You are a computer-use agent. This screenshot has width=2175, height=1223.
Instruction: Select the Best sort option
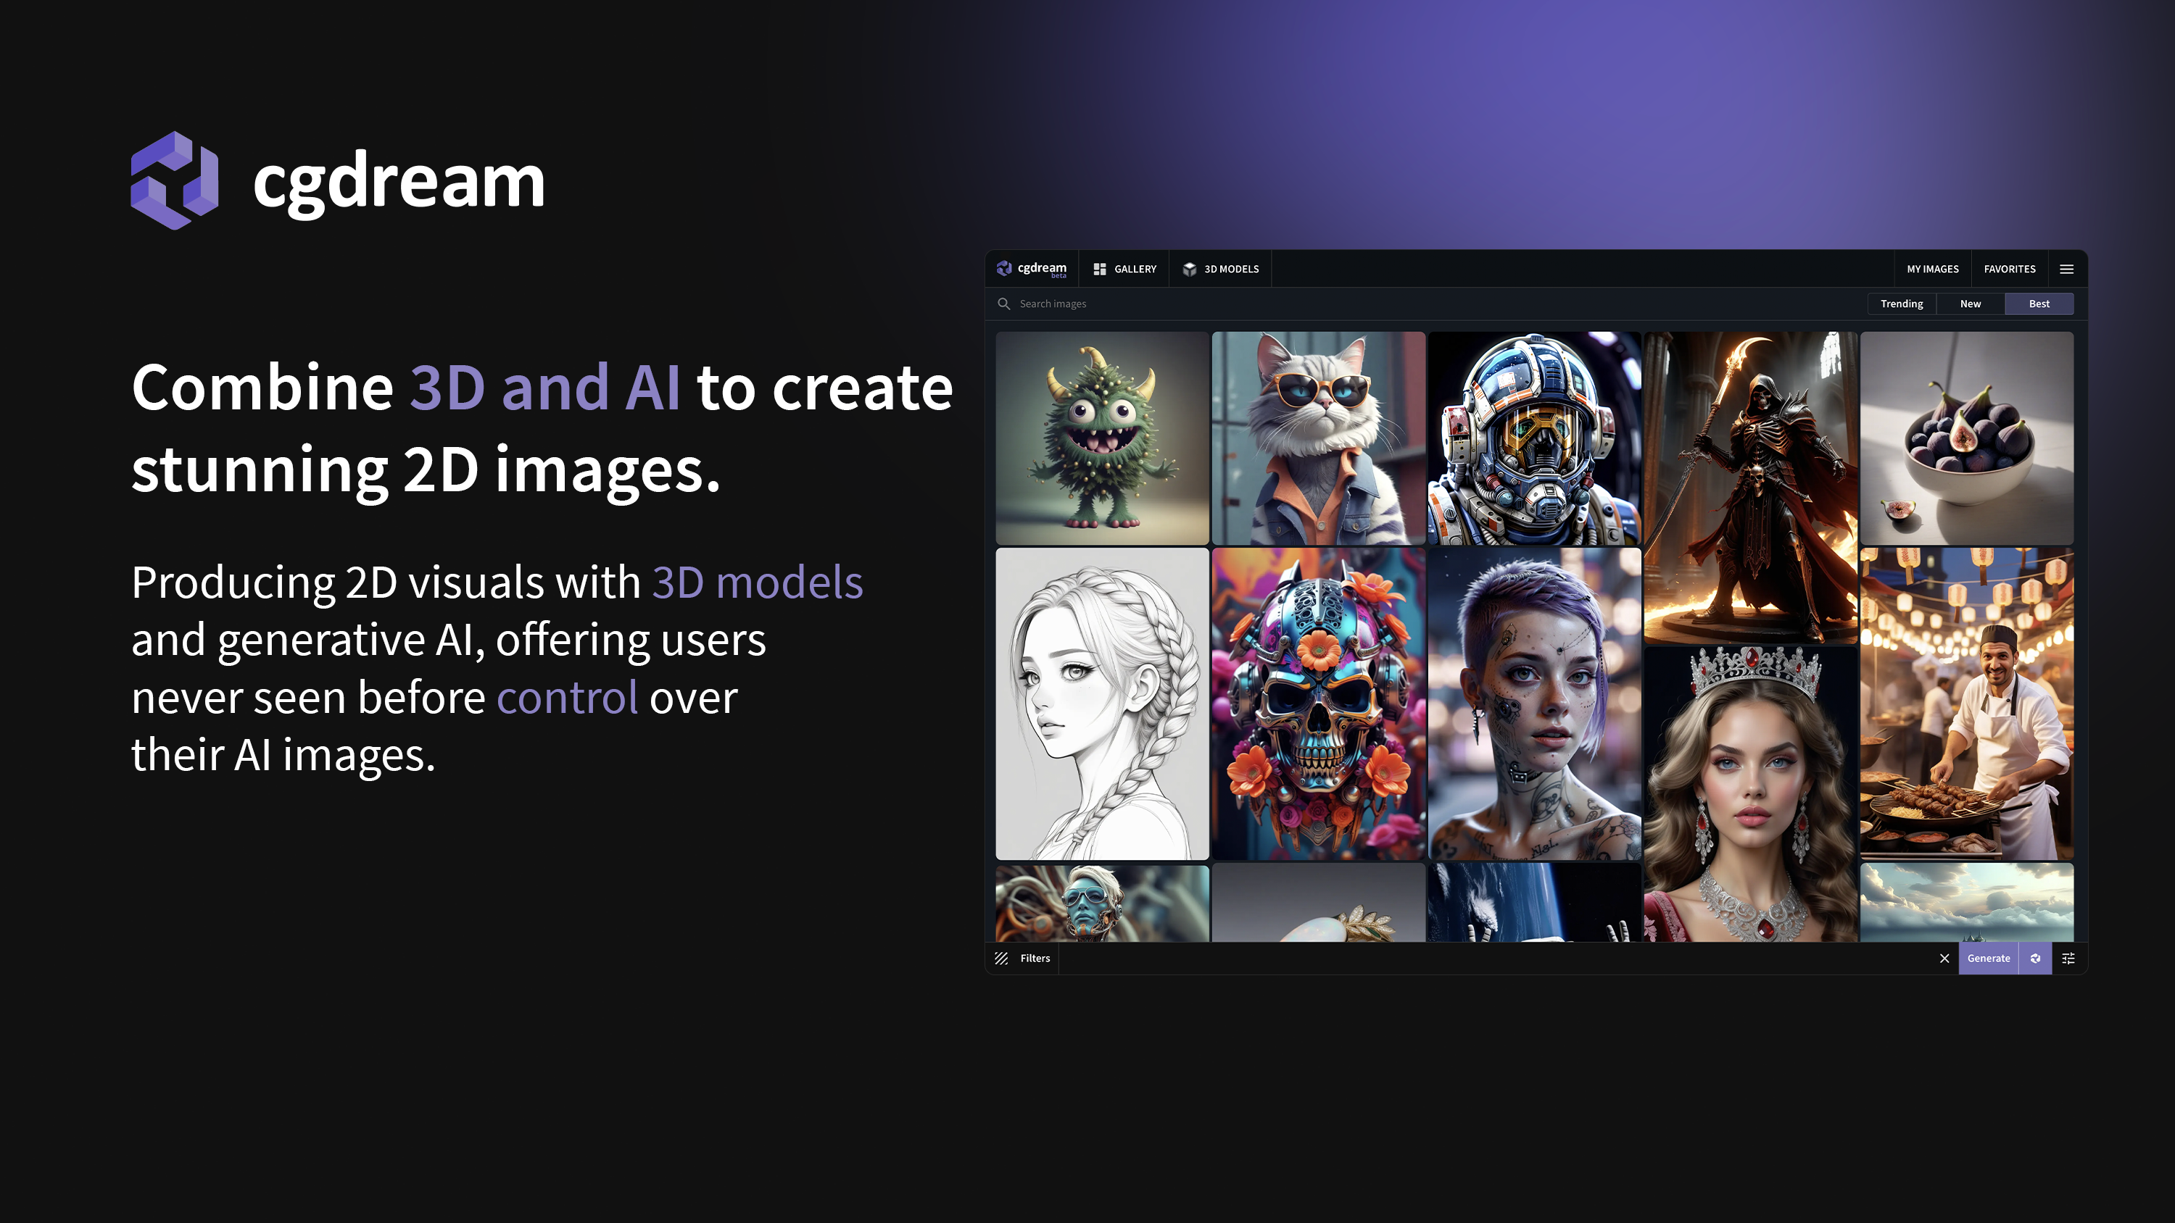tap(2038, 303)
